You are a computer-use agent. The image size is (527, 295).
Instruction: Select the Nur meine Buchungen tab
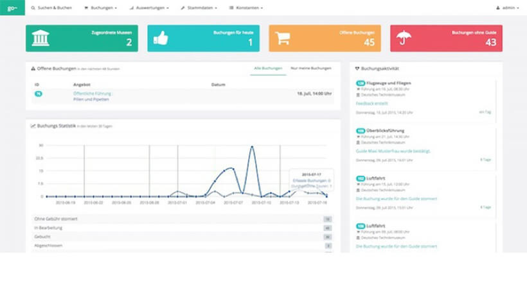click(x=311, y=68)
